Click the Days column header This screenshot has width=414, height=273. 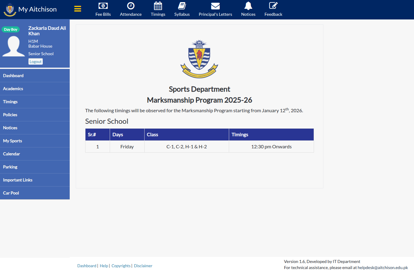coord(127,134)
